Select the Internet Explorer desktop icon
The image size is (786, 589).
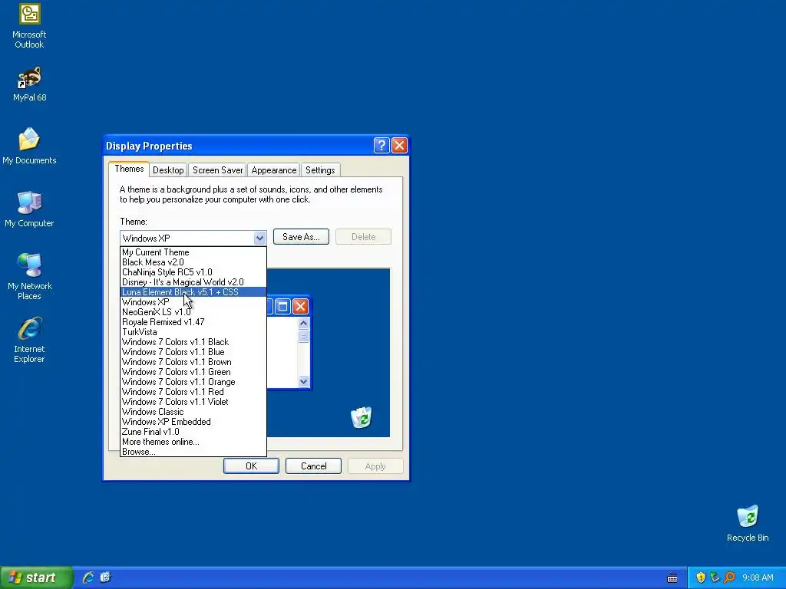[x=29, y=340]
